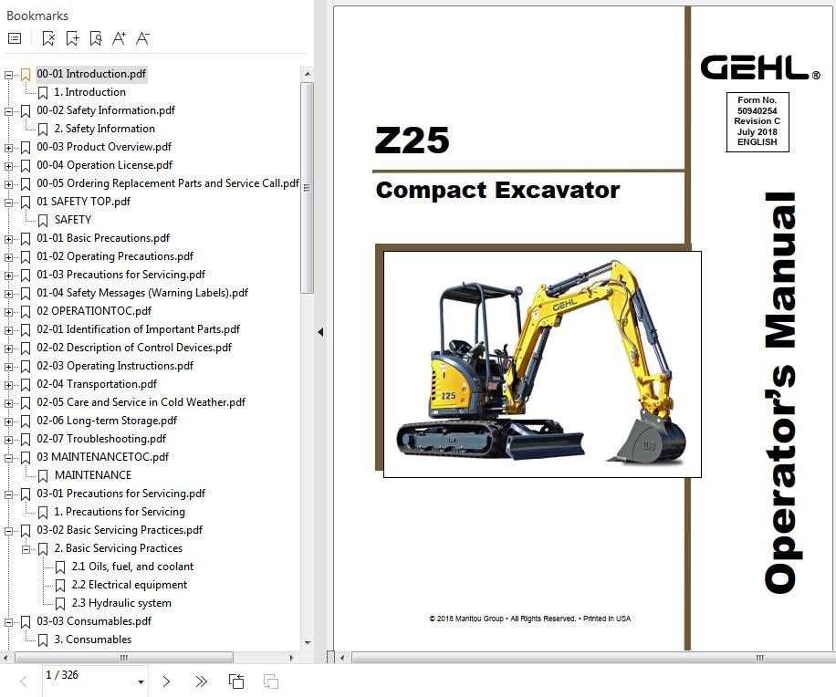Go to next page arrow
Image resolution: width=836 pixels, height=697 pixels.
(x=166, y=681)
